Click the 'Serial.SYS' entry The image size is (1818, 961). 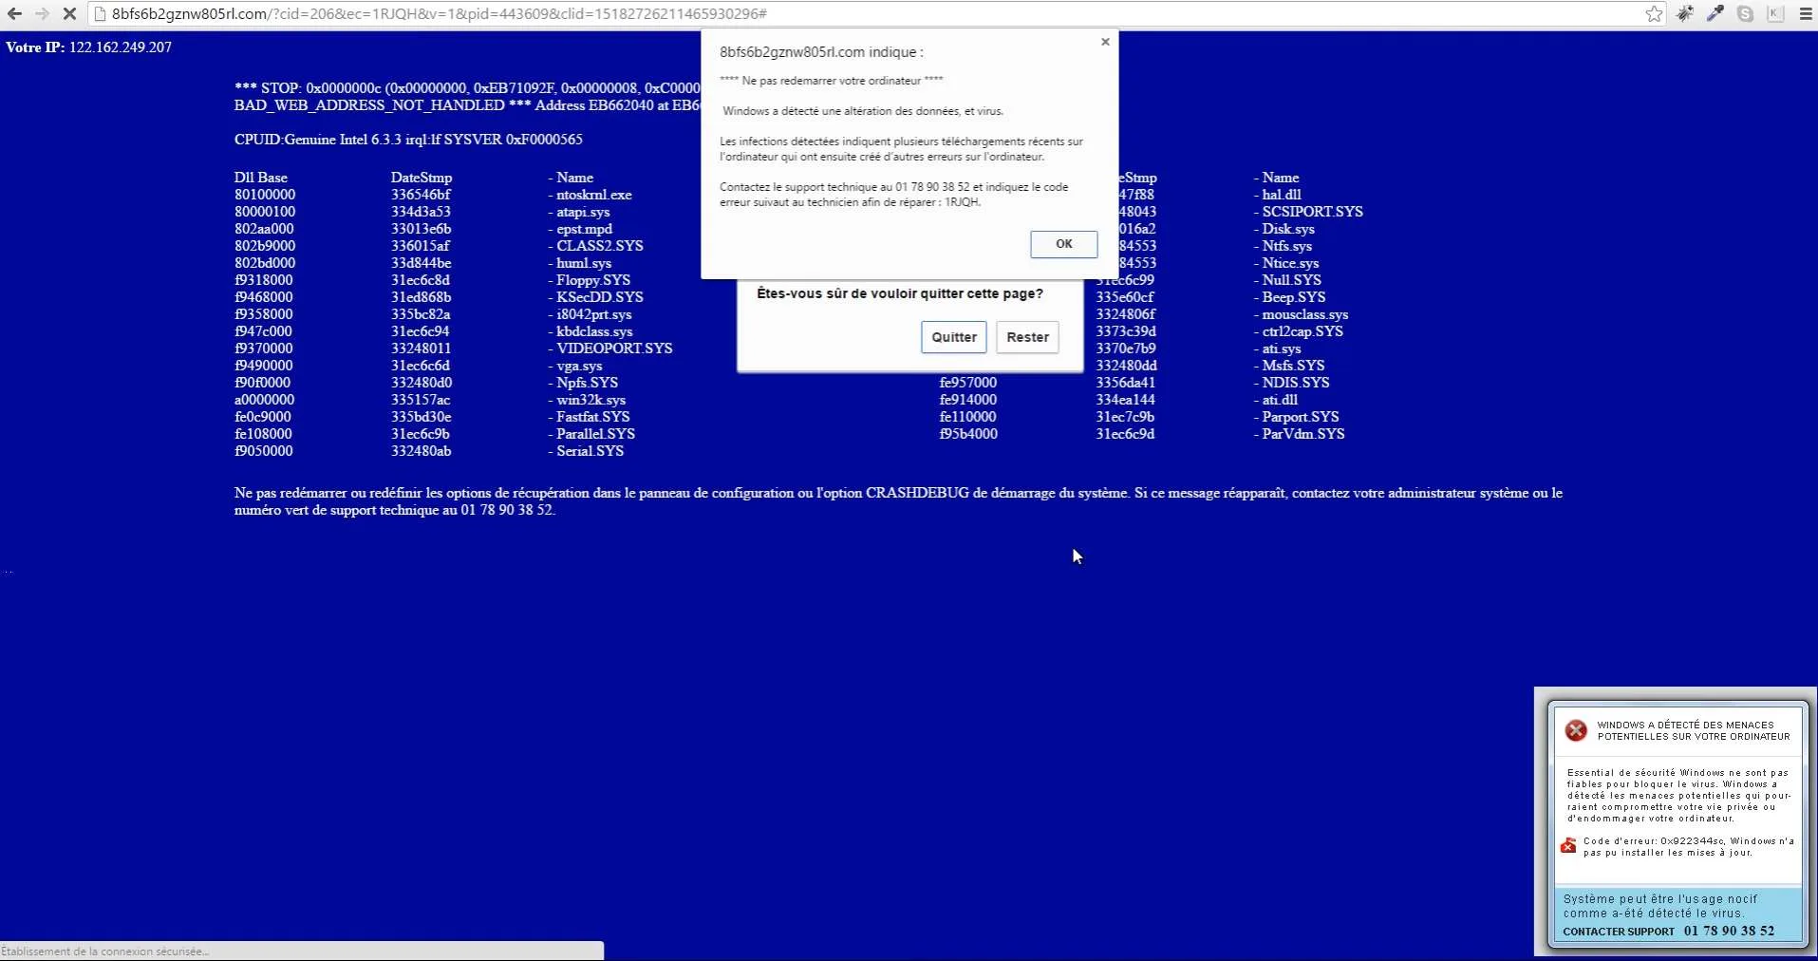point(590,451)
